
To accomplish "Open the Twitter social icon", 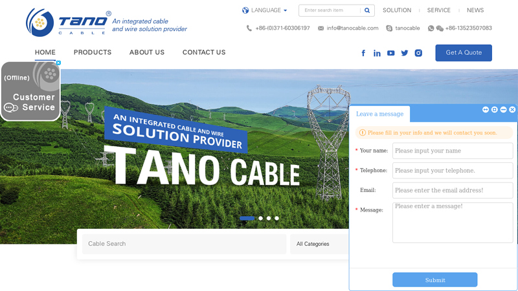I will 404,53.
